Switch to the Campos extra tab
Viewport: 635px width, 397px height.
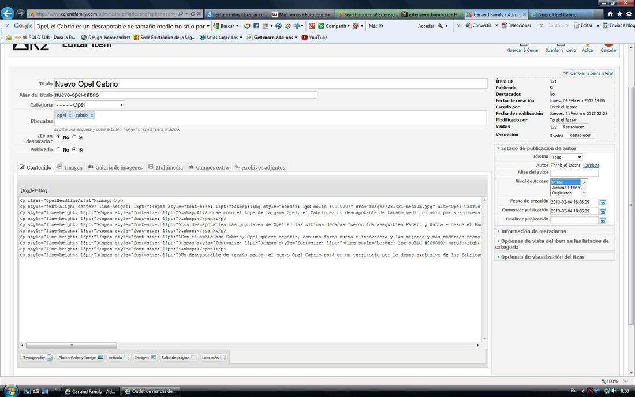(208, 167)
